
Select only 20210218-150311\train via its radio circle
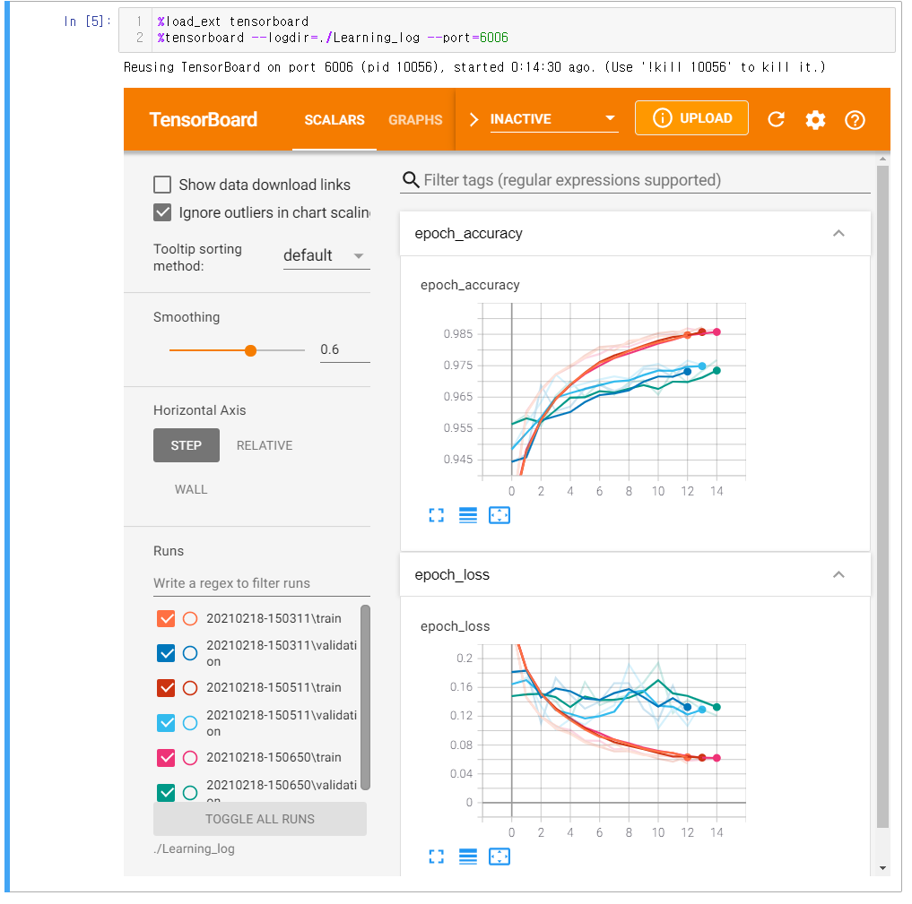click(x=190, y=619)
